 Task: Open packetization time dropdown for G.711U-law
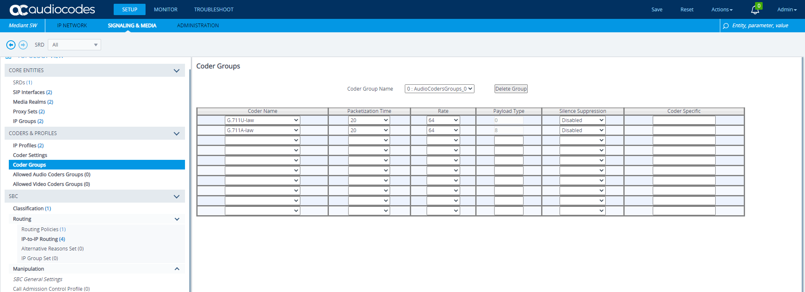369,120
